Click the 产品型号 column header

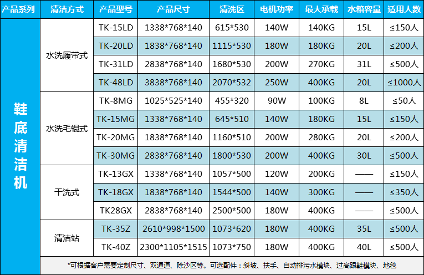pos(115,9)
